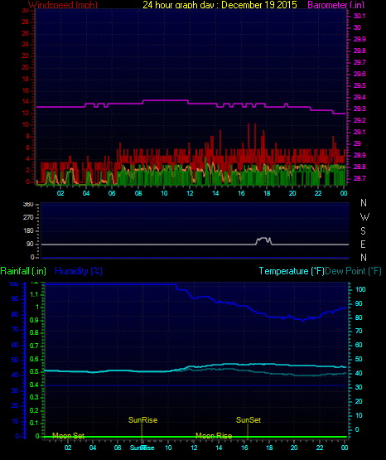The width and height of the screenshot is (386, 460).
Task: Click the Humidity (%) legend label
Action: click(x=79, y=271)
